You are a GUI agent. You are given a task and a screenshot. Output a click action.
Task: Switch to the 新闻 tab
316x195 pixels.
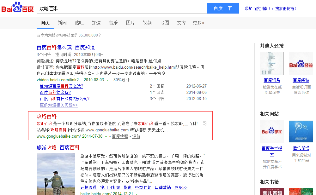pyautogui.click(x=62, y=23)
